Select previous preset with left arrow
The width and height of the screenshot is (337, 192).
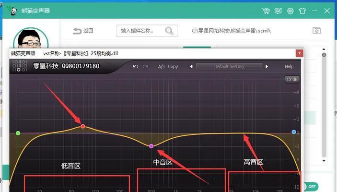(191, 67)
